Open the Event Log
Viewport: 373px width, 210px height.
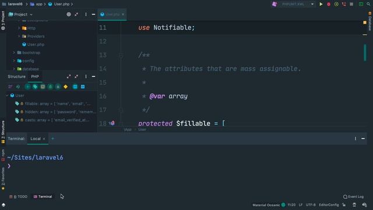click(x=353, y=197)
